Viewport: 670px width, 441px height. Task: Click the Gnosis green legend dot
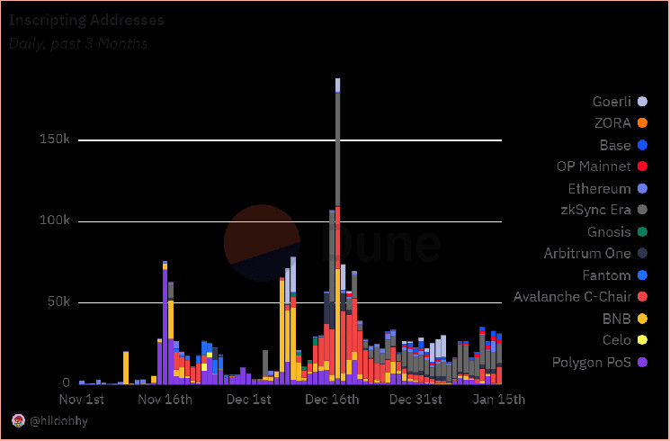point(642,232)
